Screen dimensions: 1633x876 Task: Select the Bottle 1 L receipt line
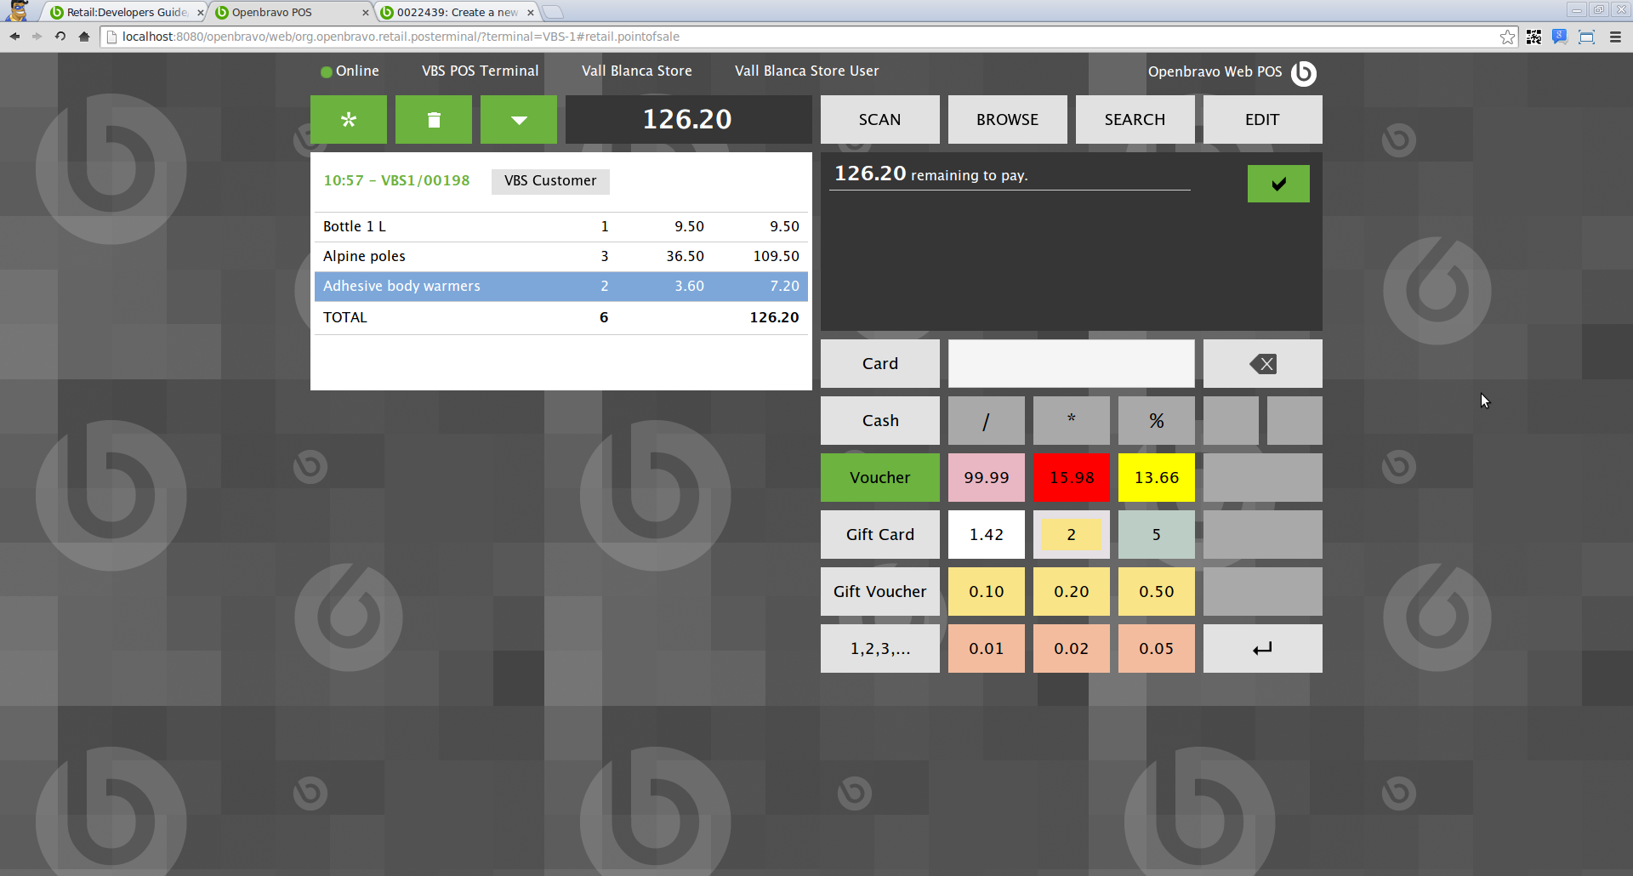point(561,227)
